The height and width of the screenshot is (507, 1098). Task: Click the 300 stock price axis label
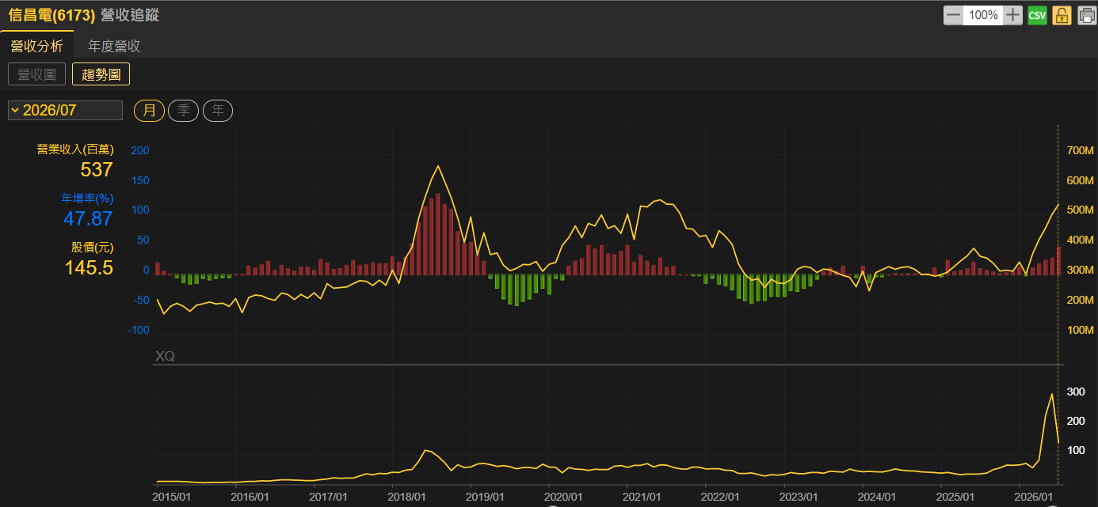click(x=1076, y=392)
